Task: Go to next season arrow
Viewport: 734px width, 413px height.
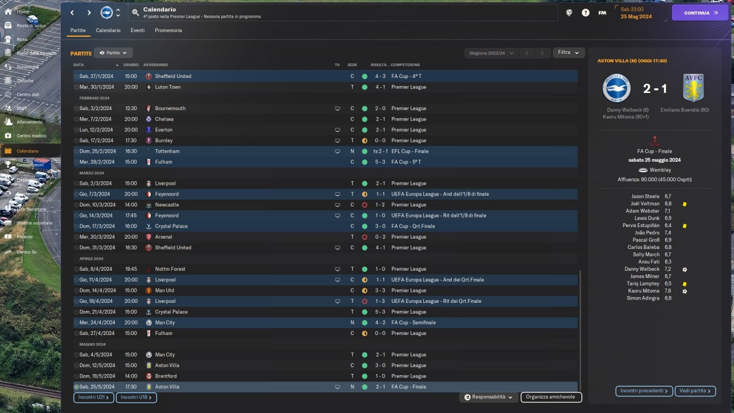Action: (x=542, y=53)
